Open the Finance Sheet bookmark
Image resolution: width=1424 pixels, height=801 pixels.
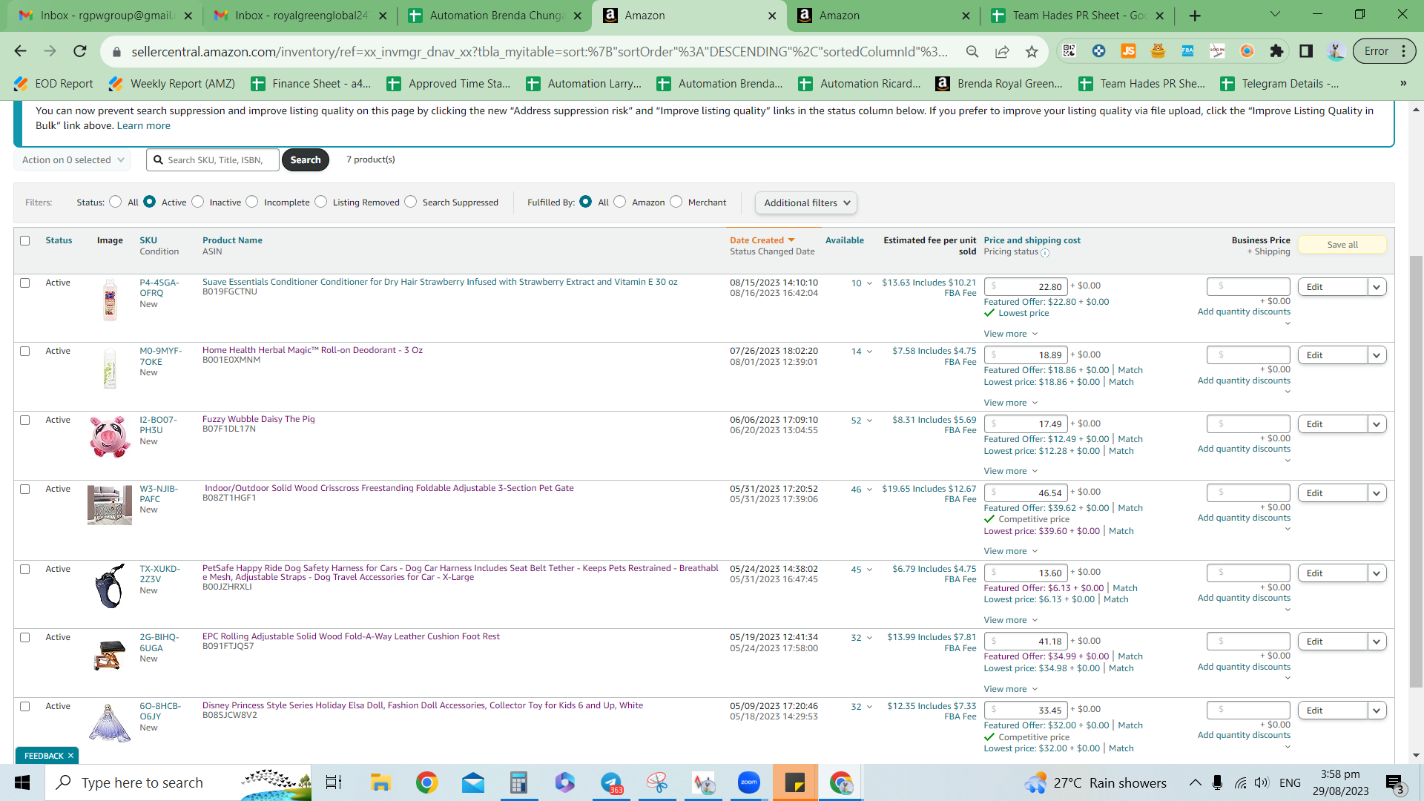[x=311, y=84]
